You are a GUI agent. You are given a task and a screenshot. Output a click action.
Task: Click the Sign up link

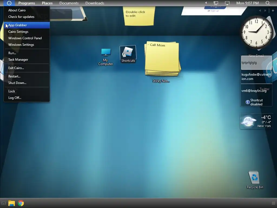pyautogui.click(x=215, y=11)
